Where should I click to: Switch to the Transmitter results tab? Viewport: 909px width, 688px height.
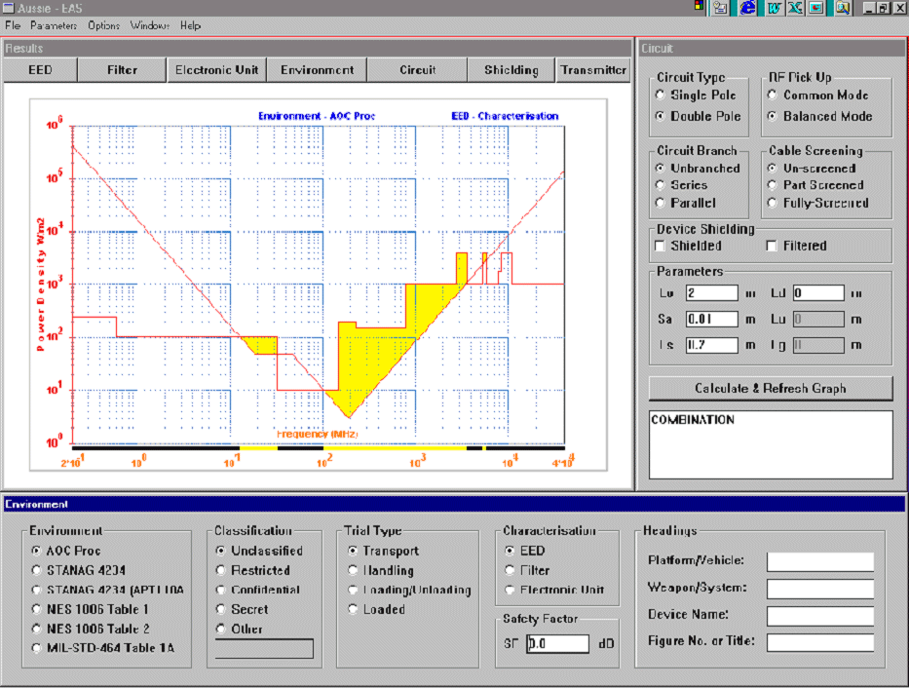[592, 70]
